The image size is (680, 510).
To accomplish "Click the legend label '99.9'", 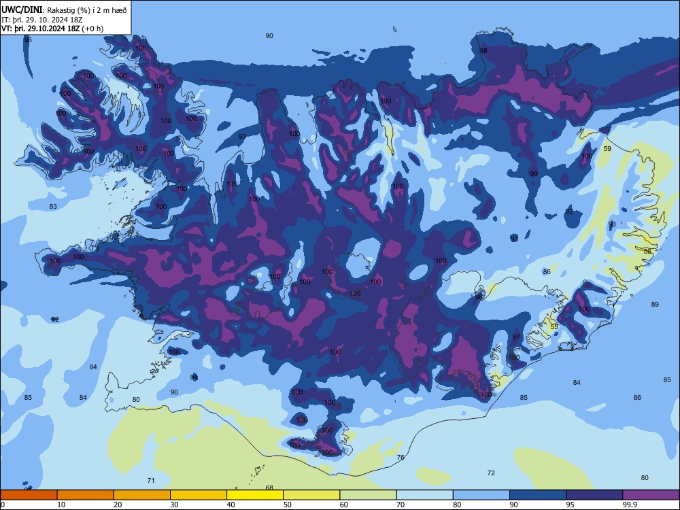I will [x=630, y=505].
